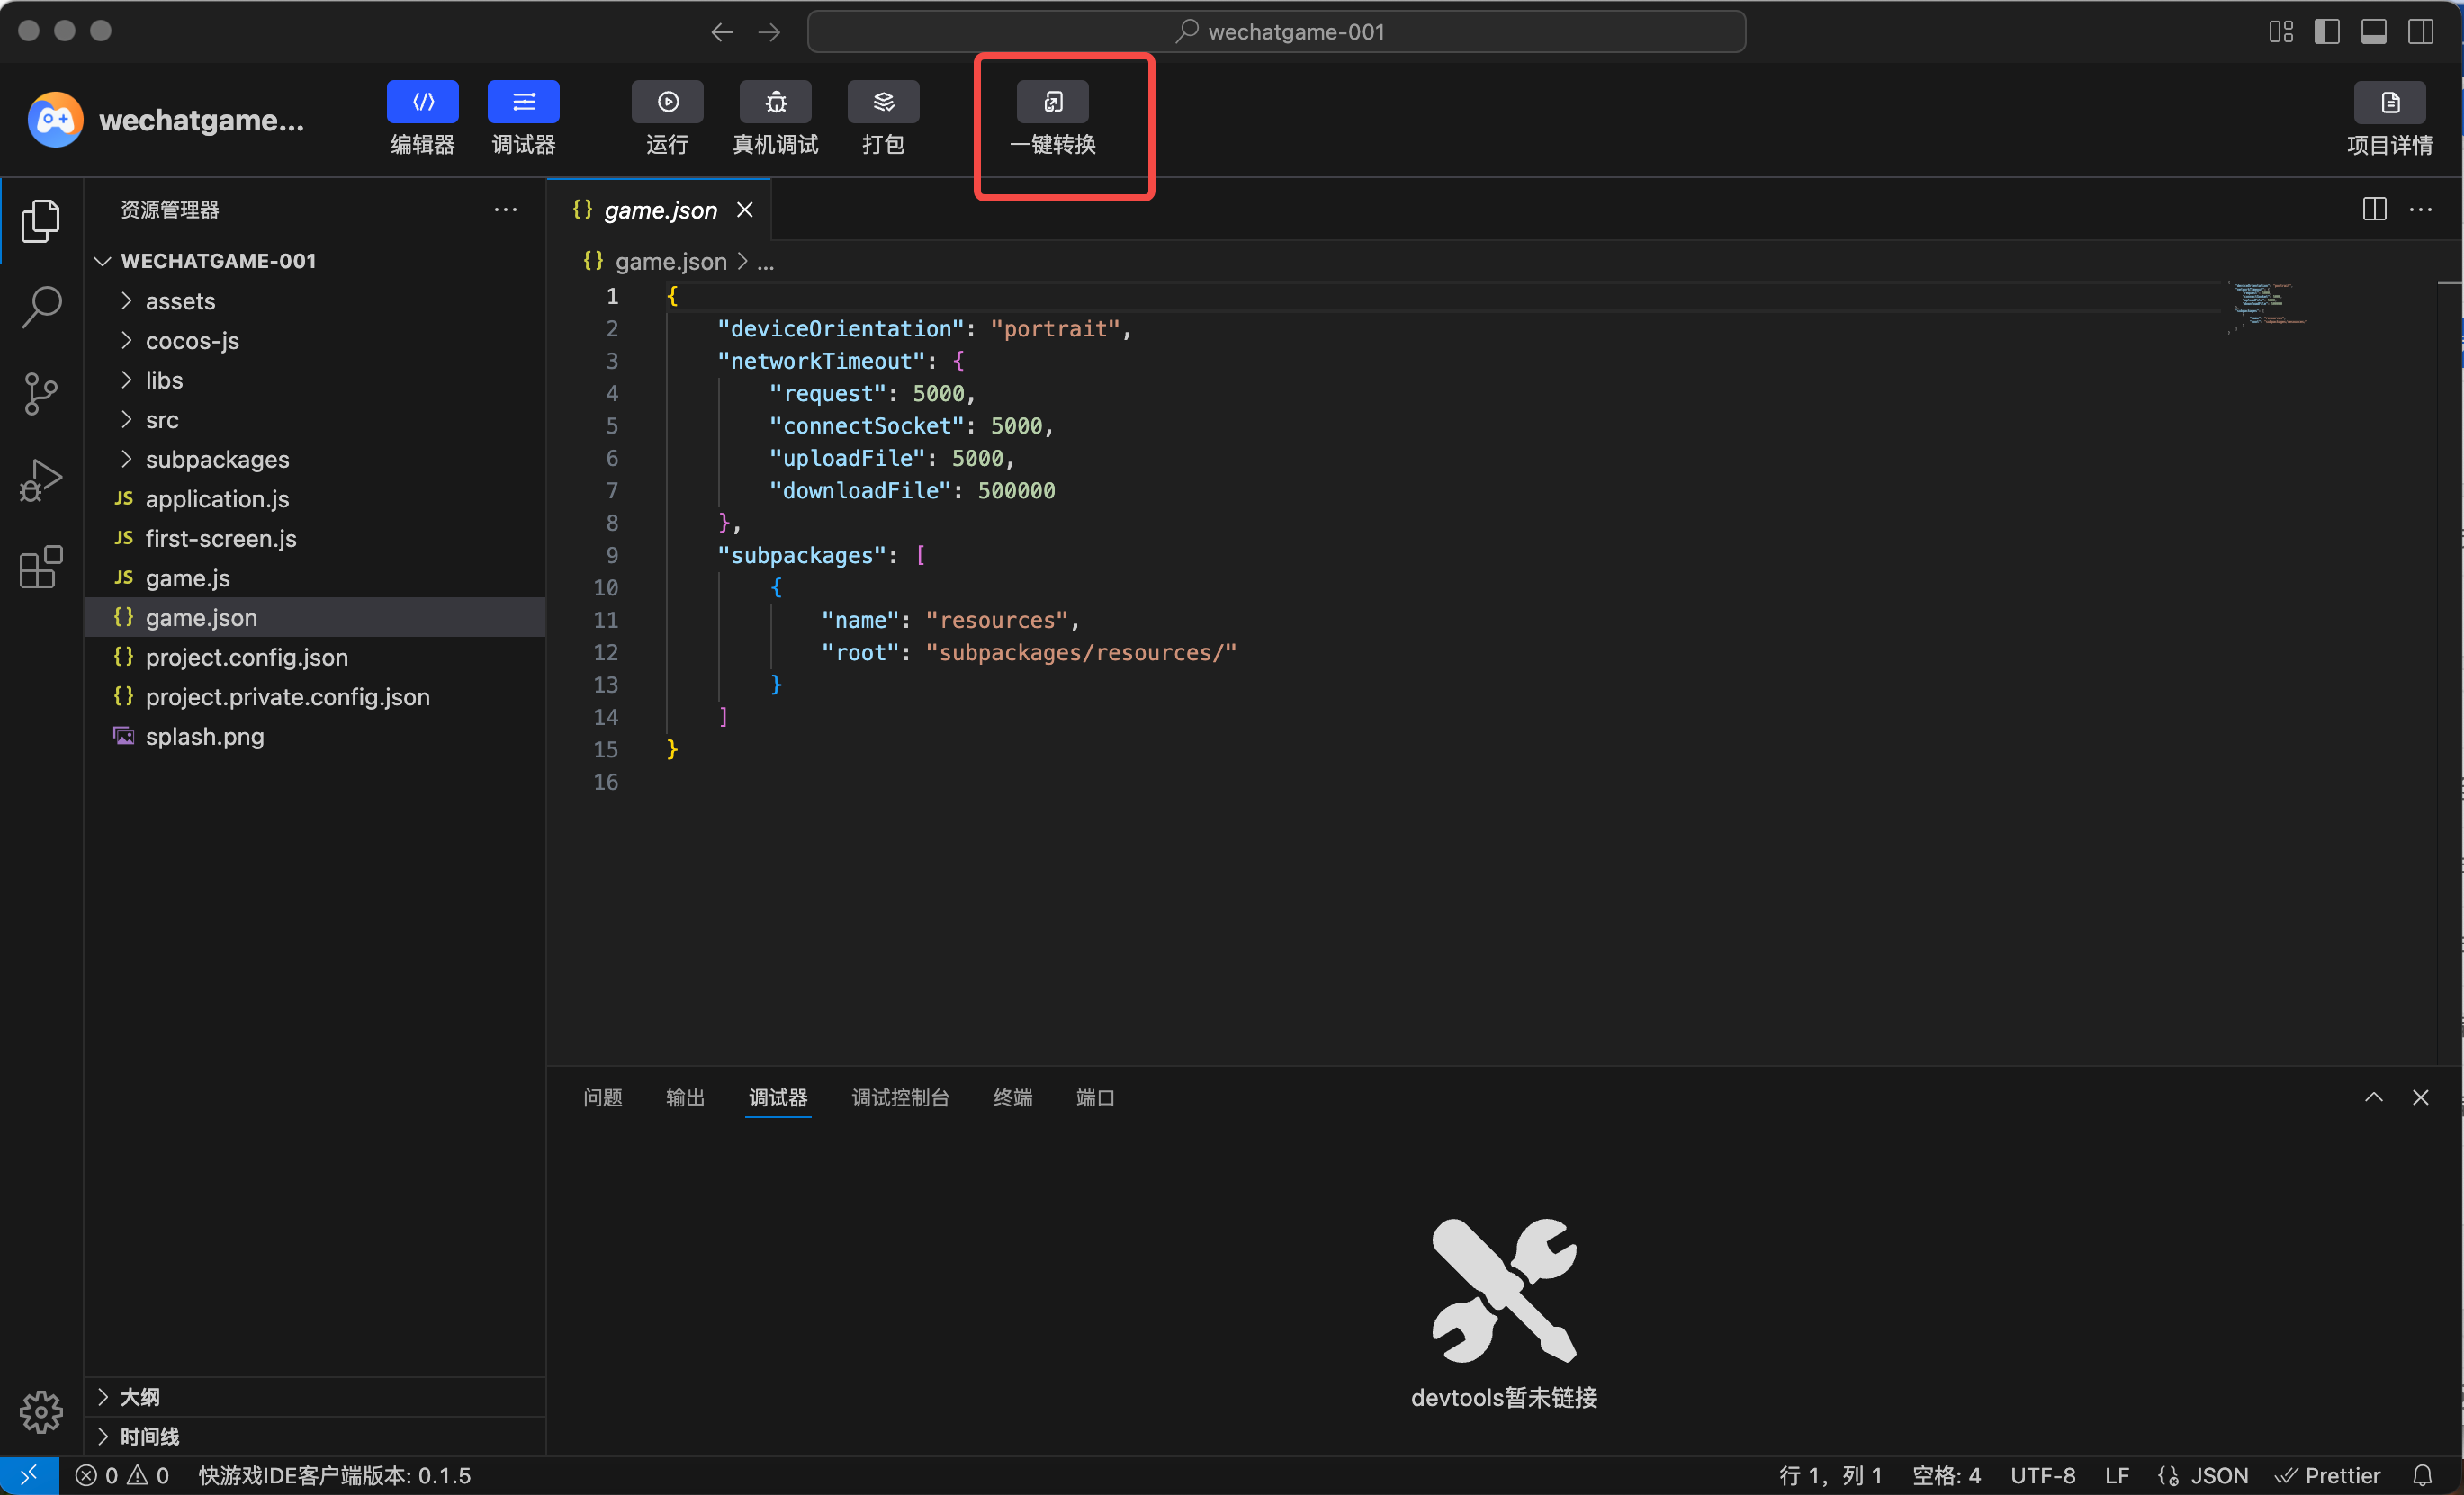Open project.config.json in explorer
The width and height of the screenshot is (2464, 1495).
[x=246, y=657]
